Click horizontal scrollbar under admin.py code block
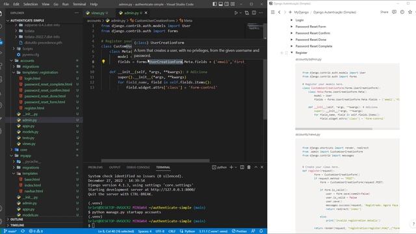The width and height of the screenshot is (416, 234). (333, 129)
